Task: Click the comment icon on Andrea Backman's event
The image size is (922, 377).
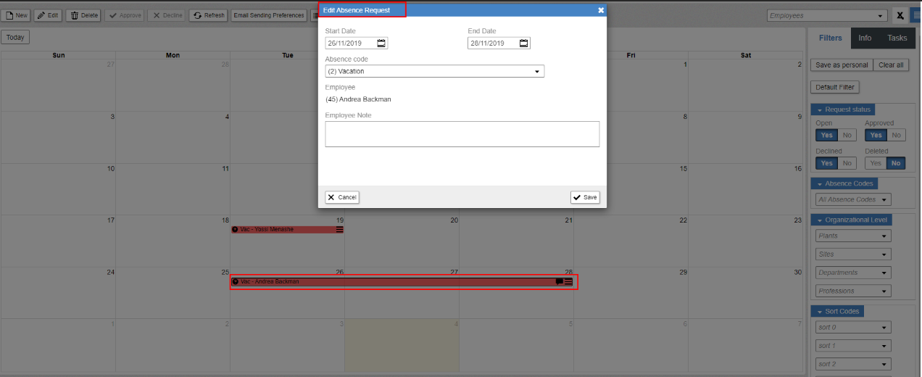Action: click(x=559, y=281)
